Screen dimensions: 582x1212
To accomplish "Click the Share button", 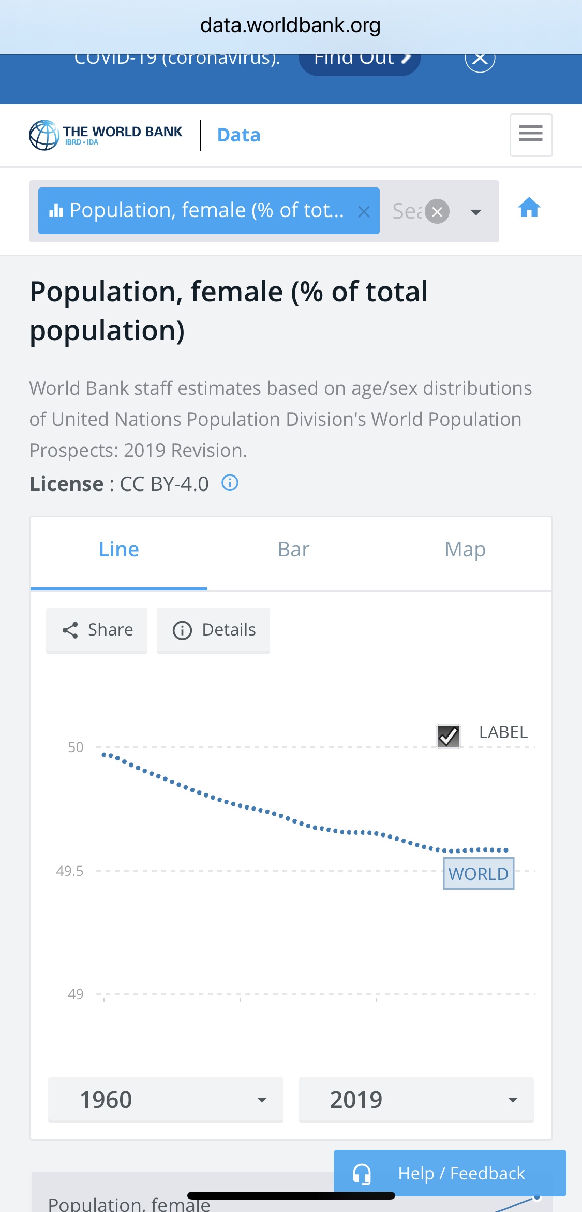I will coord(97,630).
